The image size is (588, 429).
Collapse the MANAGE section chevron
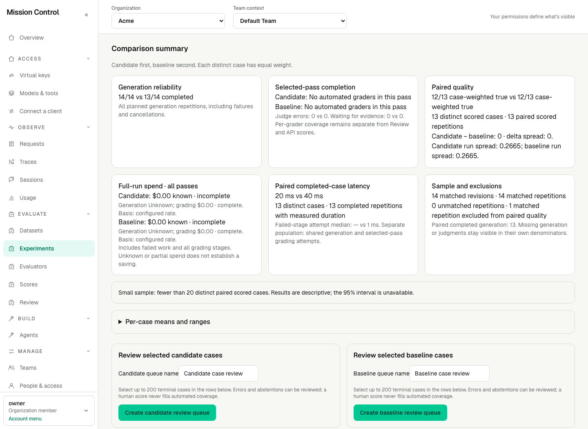tap(88, 351)
